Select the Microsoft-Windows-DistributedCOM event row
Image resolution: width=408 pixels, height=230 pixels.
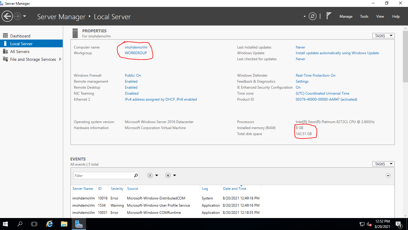point(232,198)
